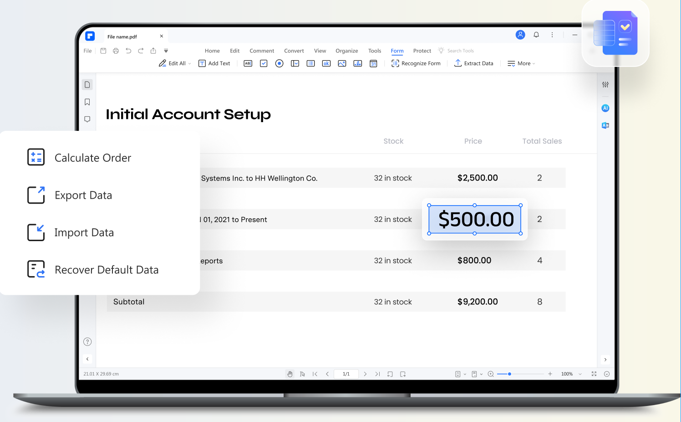Image resolution: width=681 pixels, height=422 pixels.
Task: Redo the last action
Action: 141,51
